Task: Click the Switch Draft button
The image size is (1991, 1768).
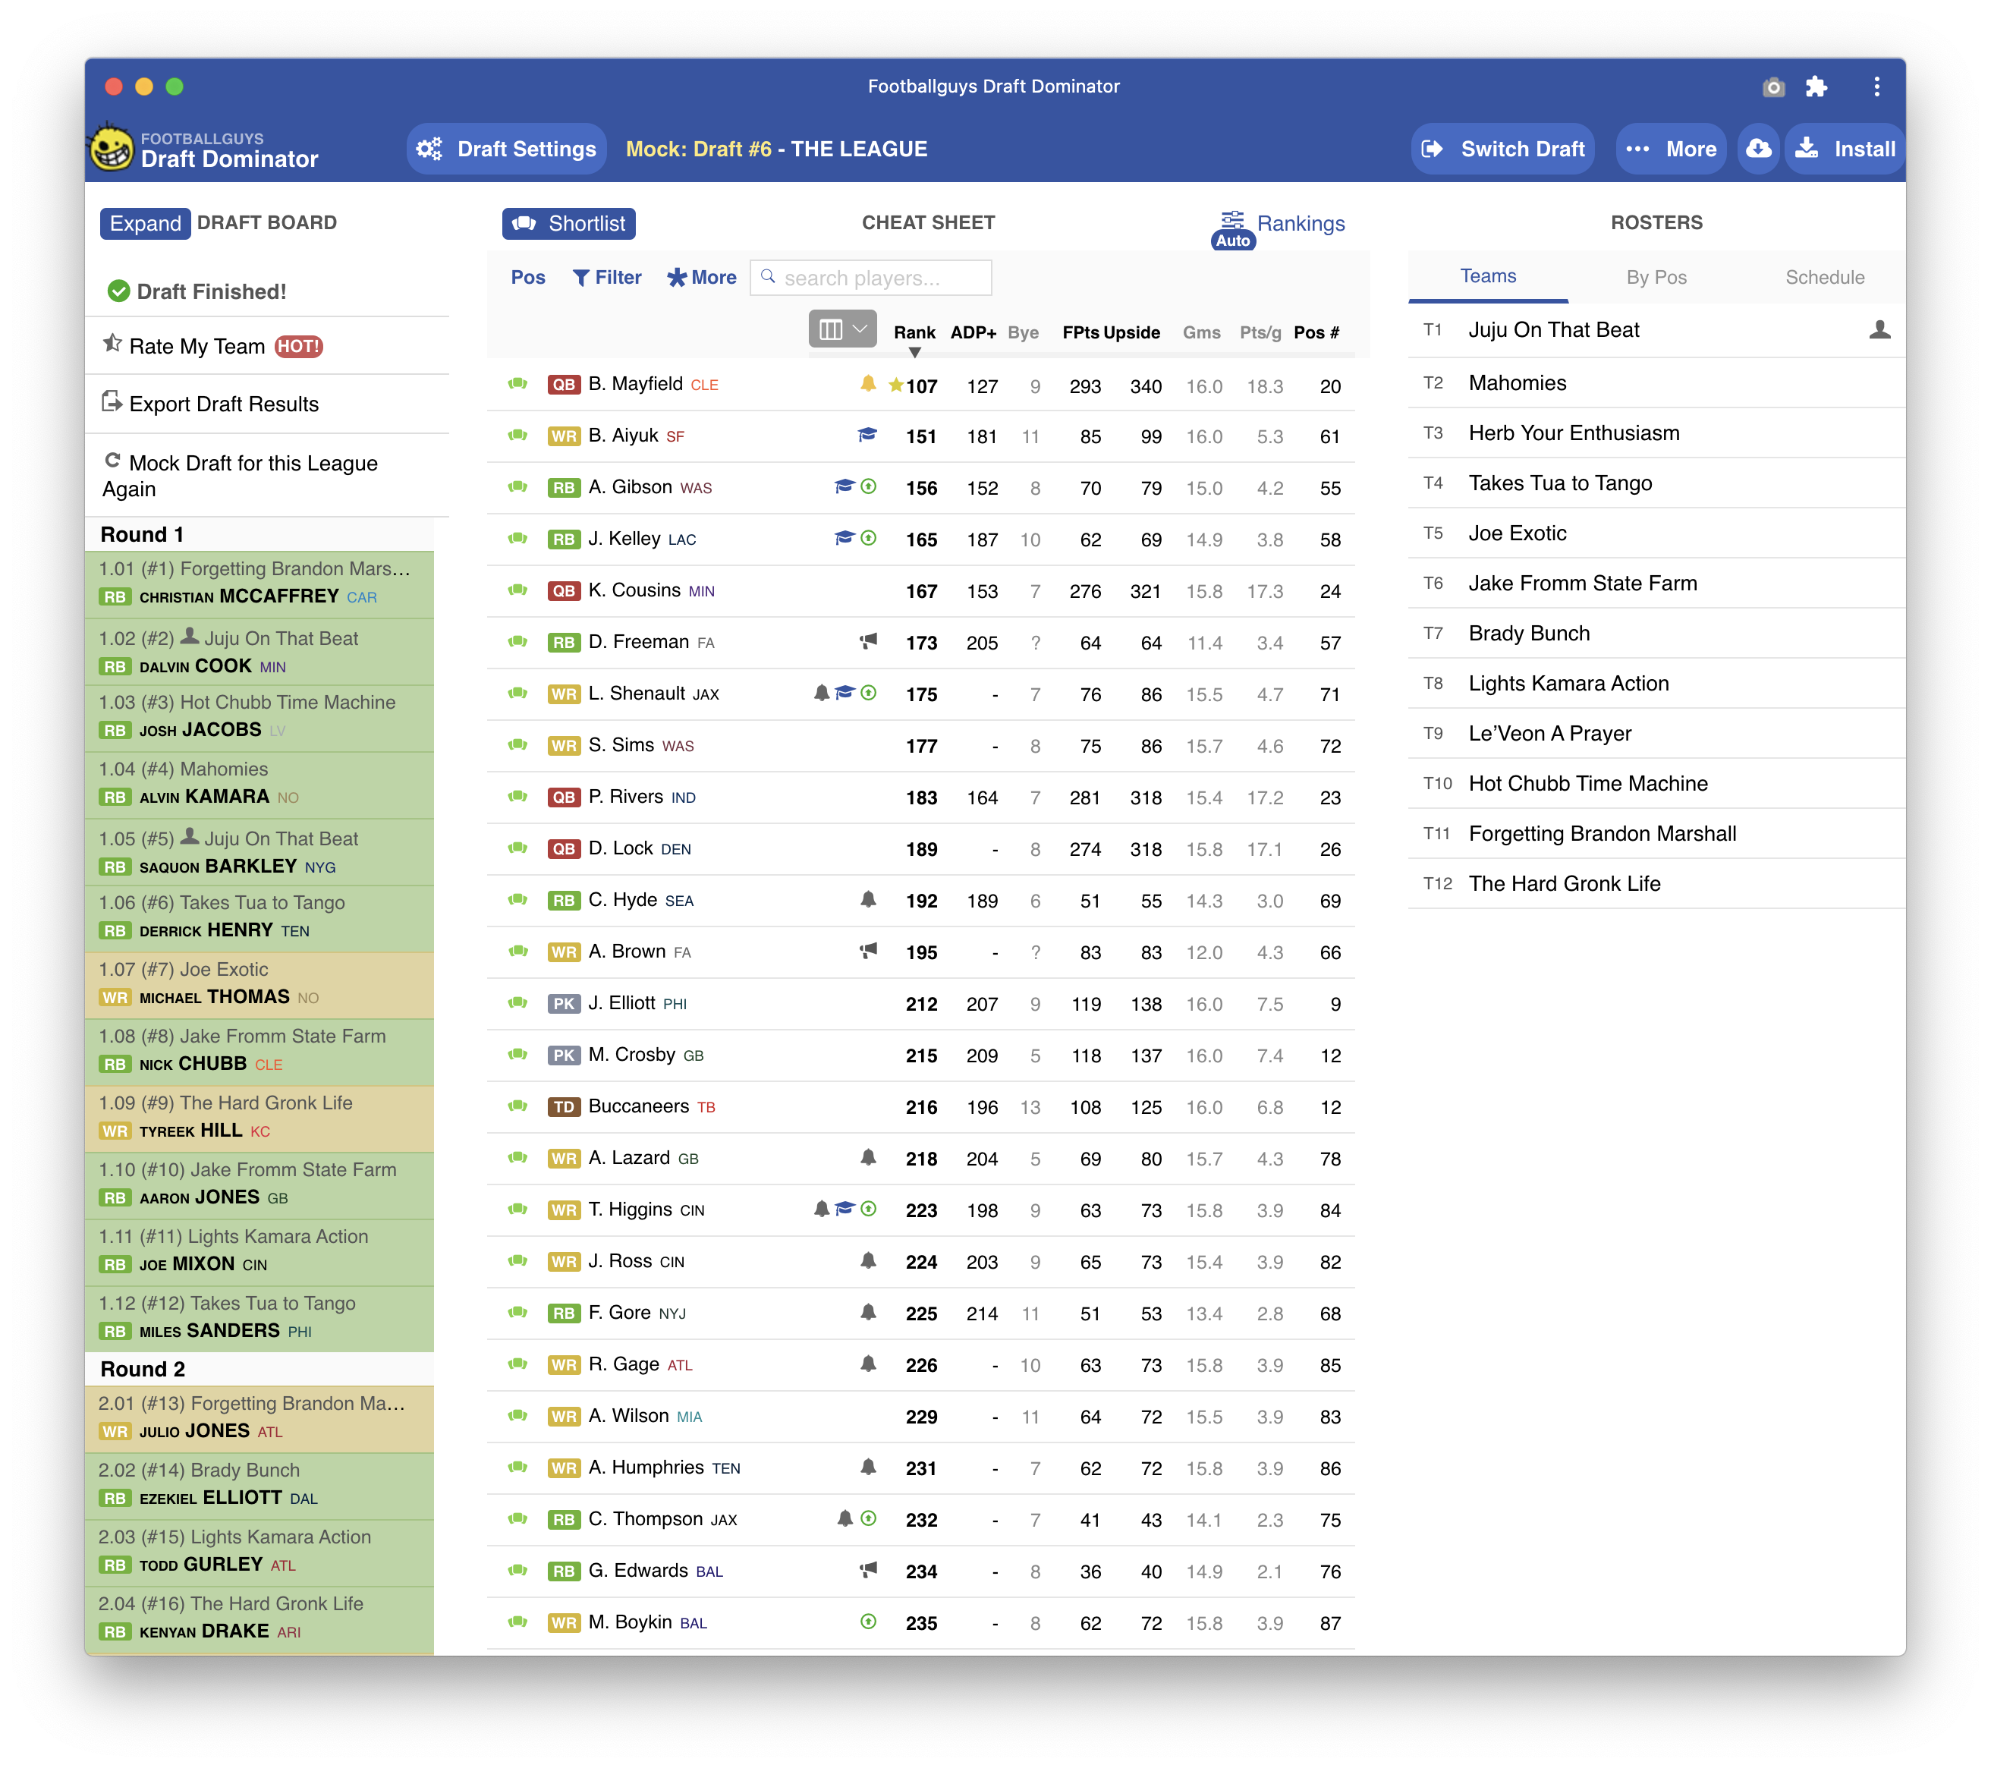Action: [x=1503, y=149]
